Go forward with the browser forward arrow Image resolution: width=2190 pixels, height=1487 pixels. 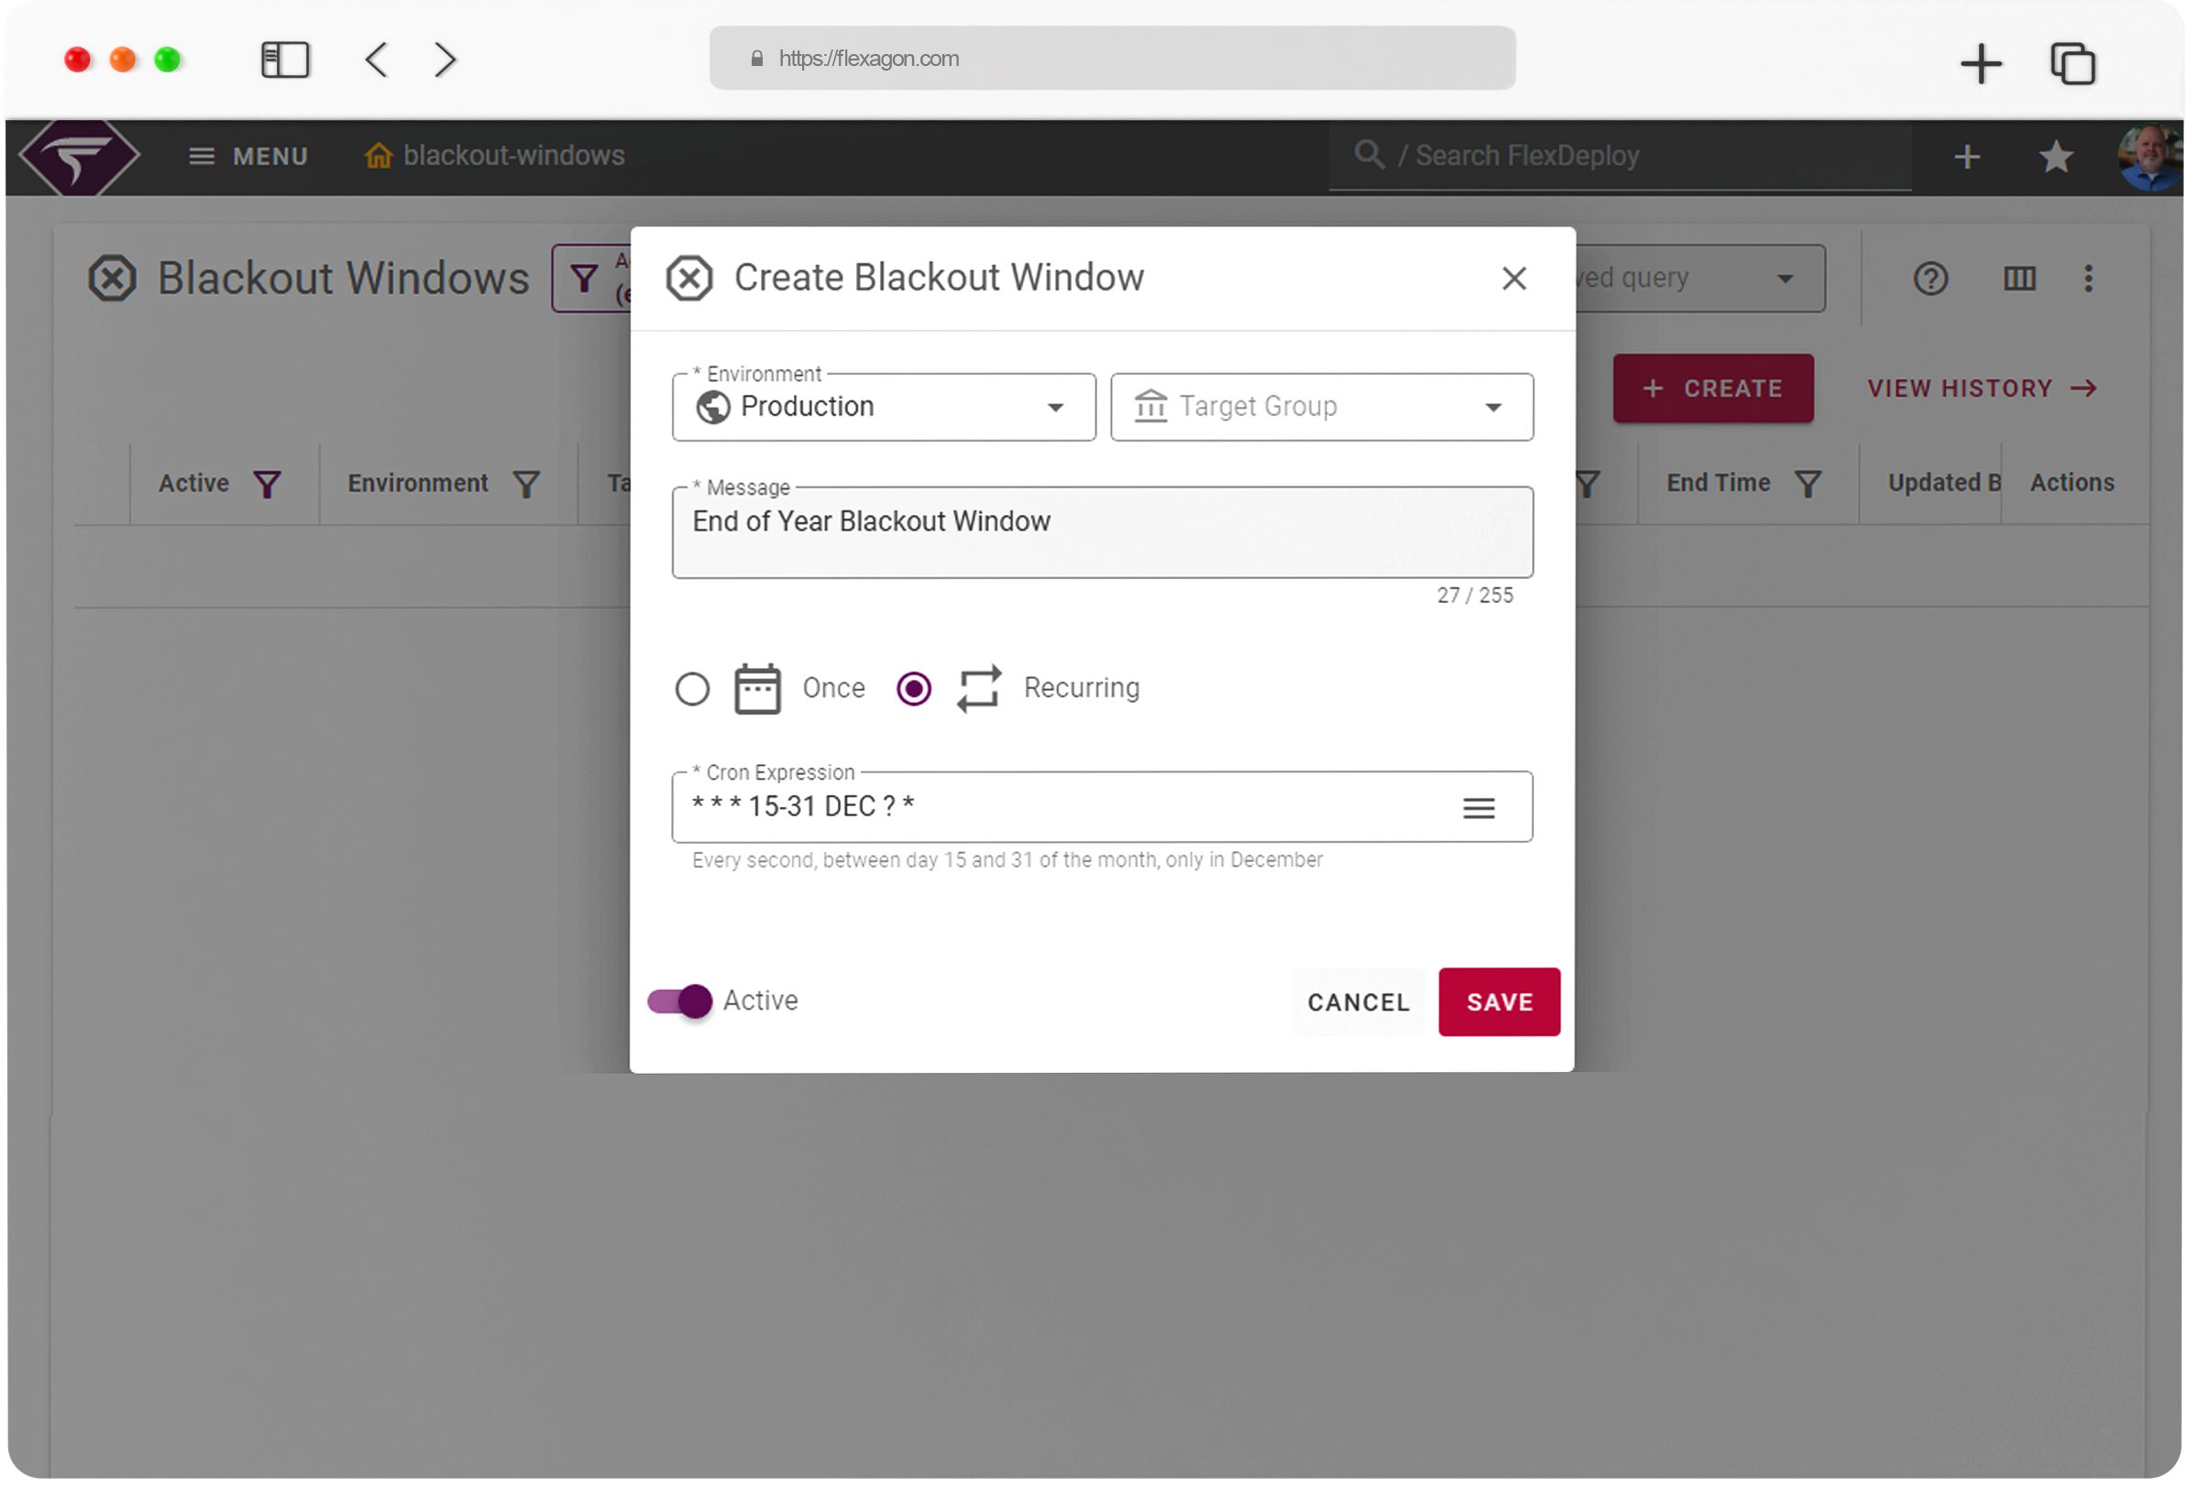[446, 60]
